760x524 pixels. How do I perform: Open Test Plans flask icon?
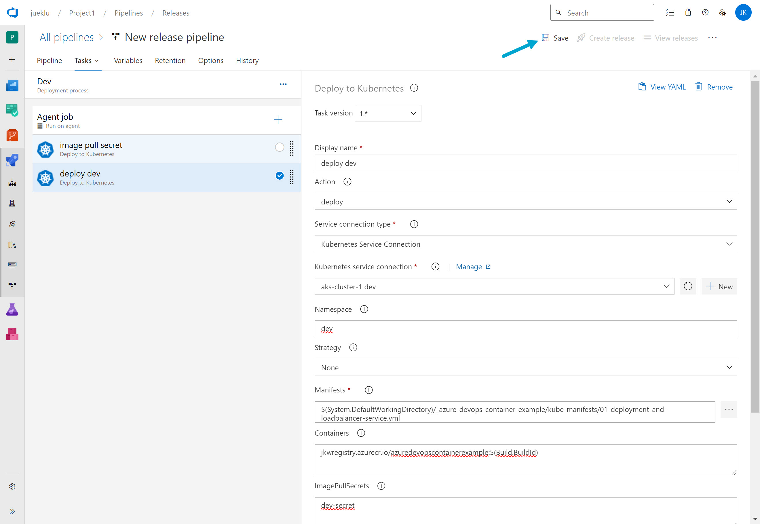12,309
